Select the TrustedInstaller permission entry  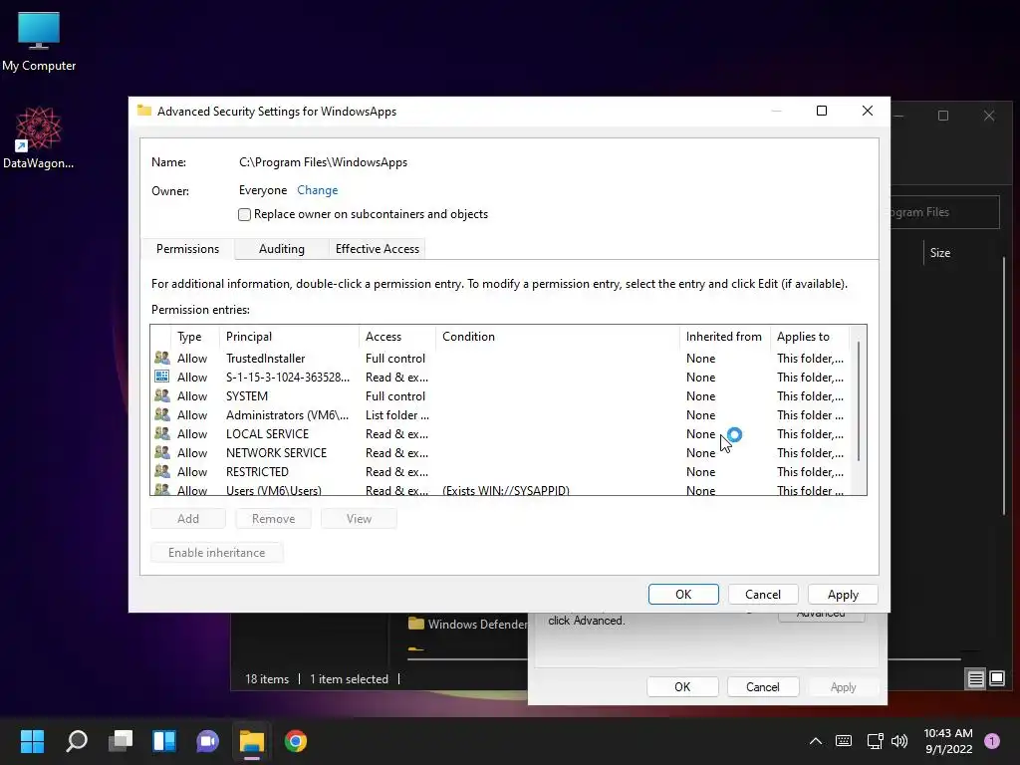(x=502, y=358)
